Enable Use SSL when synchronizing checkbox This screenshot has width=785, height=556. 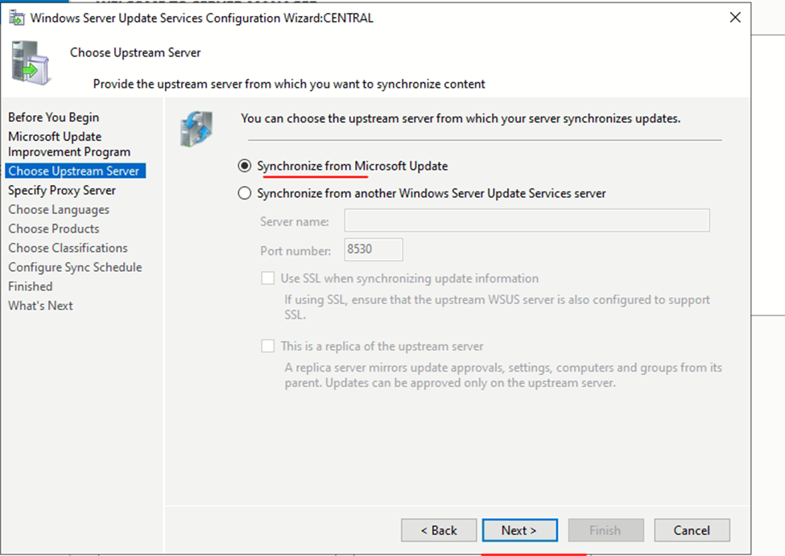click(x=268, y=278)
